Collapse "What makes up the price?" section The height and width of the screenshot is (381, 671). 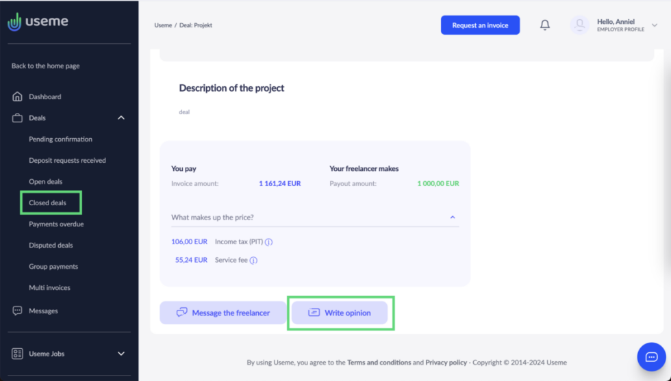(453, 218)
